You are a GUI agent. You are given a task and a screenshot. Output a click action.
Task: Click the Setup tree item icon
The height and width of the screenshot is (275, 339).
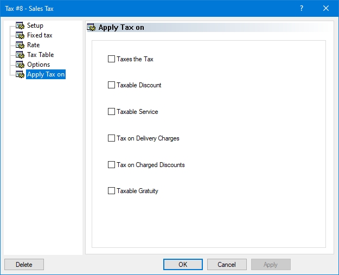pos(20,25)
